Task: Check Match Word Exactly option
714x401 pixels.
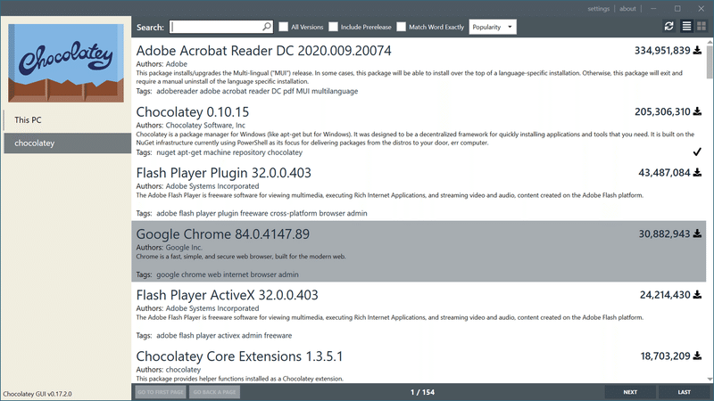Action: pos(401,27)
